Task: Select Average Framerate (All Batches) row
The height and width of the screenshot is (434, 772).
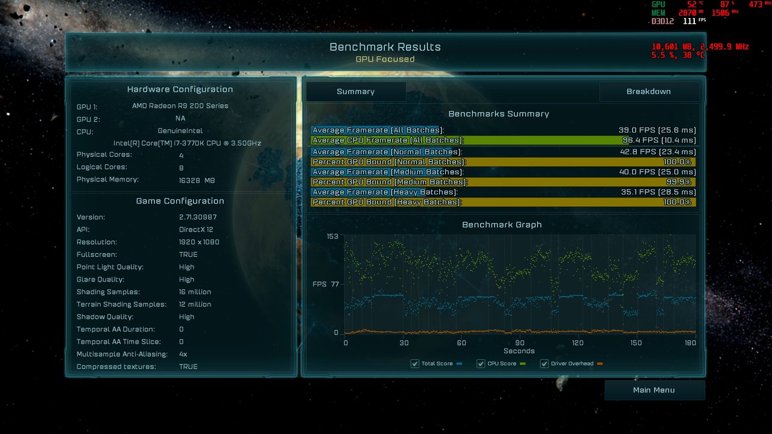Action: tap(504, 130)
